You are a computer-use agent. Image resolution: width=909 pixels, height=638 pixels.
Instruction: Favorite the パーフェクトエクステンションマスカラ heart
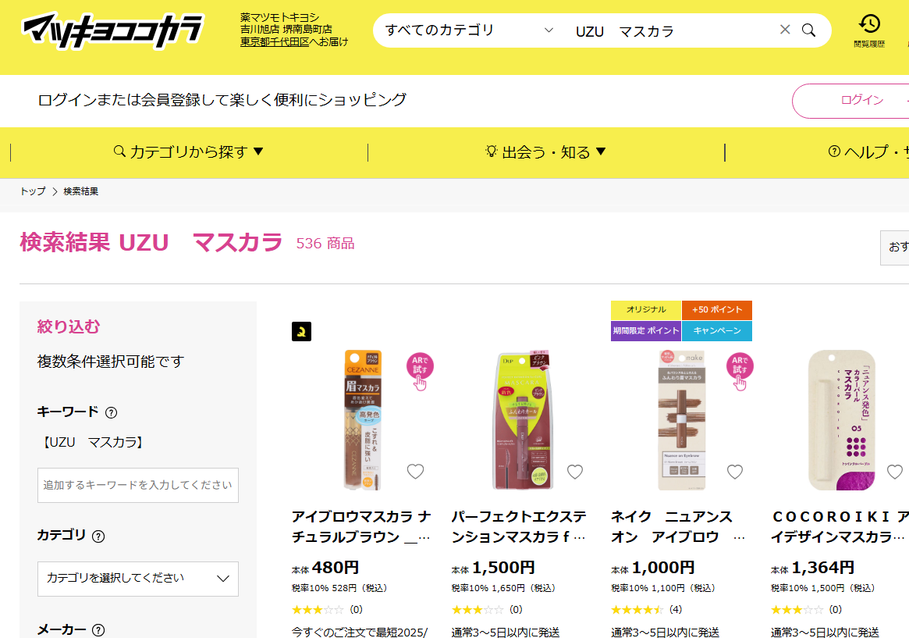[574, 472]
